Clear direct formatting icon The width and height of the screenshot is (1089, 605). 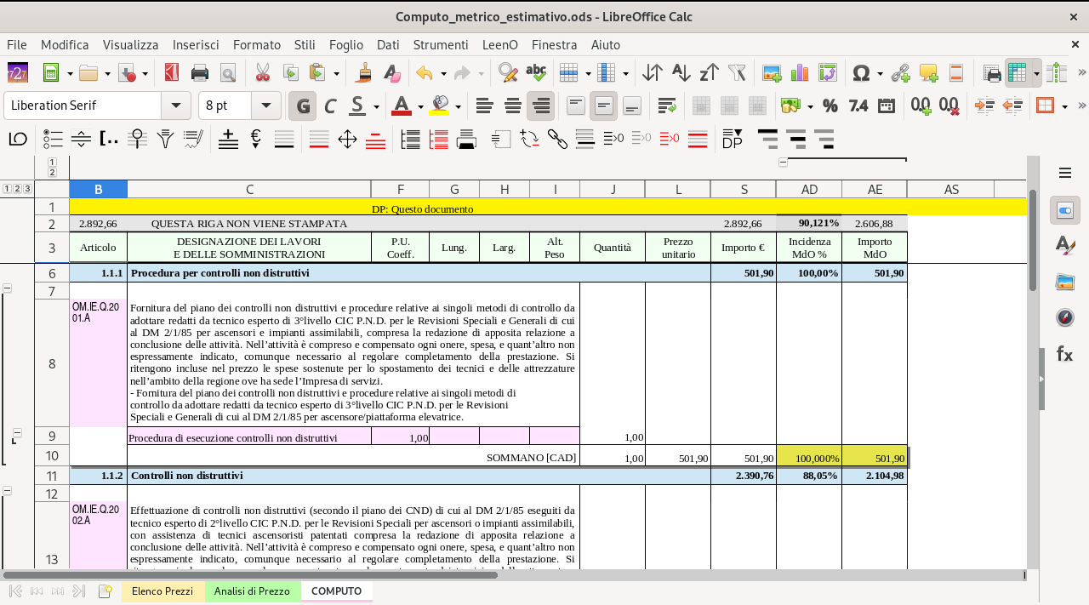pyautogui.click(x=391, y=74)
